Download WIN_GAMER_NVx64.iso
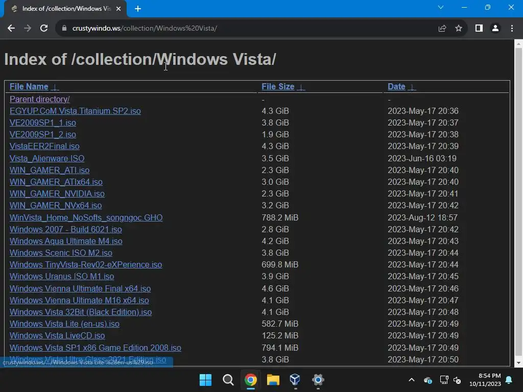523x392 pixels. coord(56,206)
